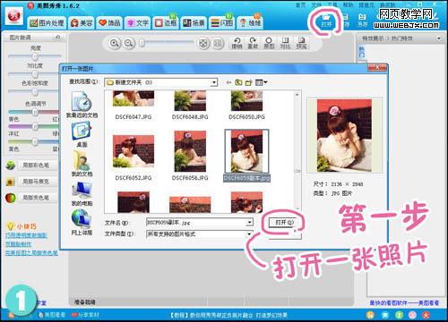Click the mosaic icon beside 局部马赛克
The height and width of the screenshot is (322, 448).
coord(11,182)
